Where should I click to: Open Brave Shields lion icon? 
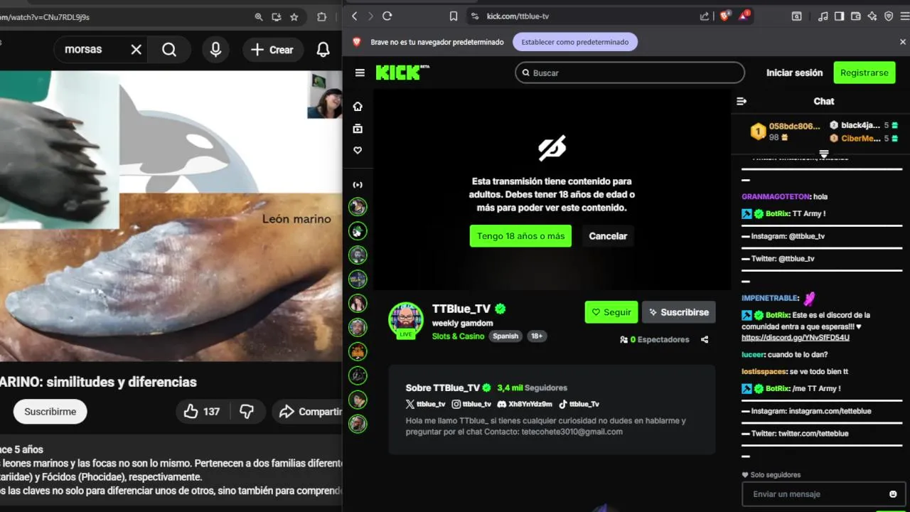tap(724, 16)
